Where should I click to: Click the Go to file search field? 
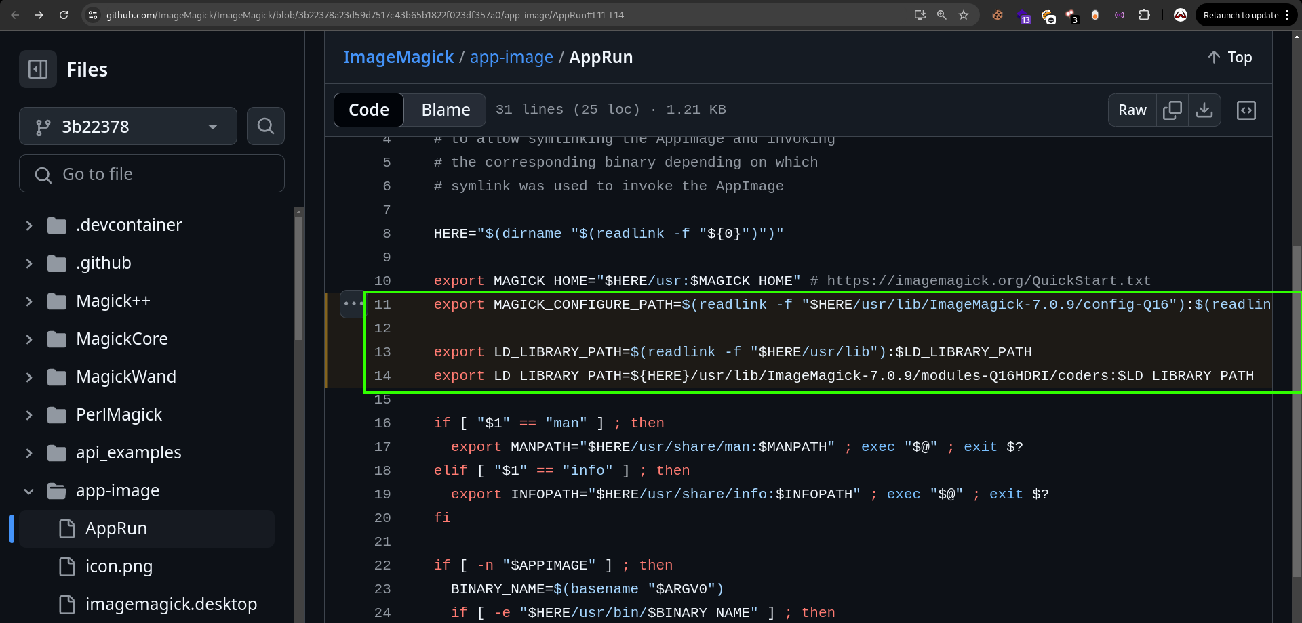click(x=152, y=174)
